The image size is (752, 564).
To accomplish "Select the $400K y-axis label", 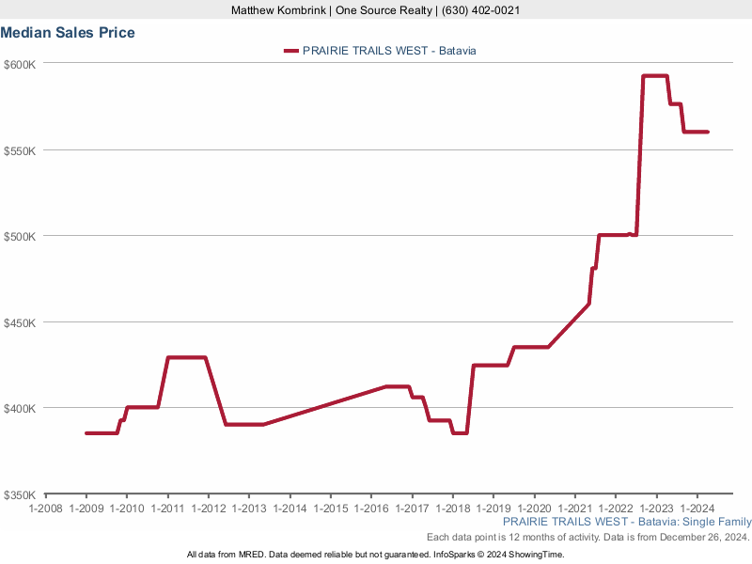I will [19, 408].
